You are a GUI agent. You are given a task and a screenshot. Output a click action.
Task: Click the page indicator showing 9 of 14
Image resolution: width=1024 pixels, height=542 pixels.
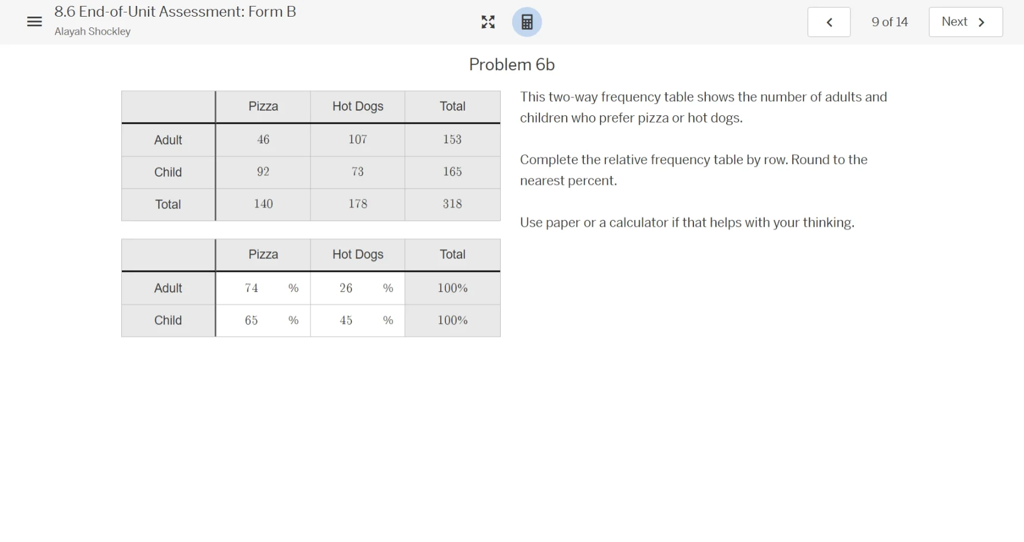pos(889,21)
